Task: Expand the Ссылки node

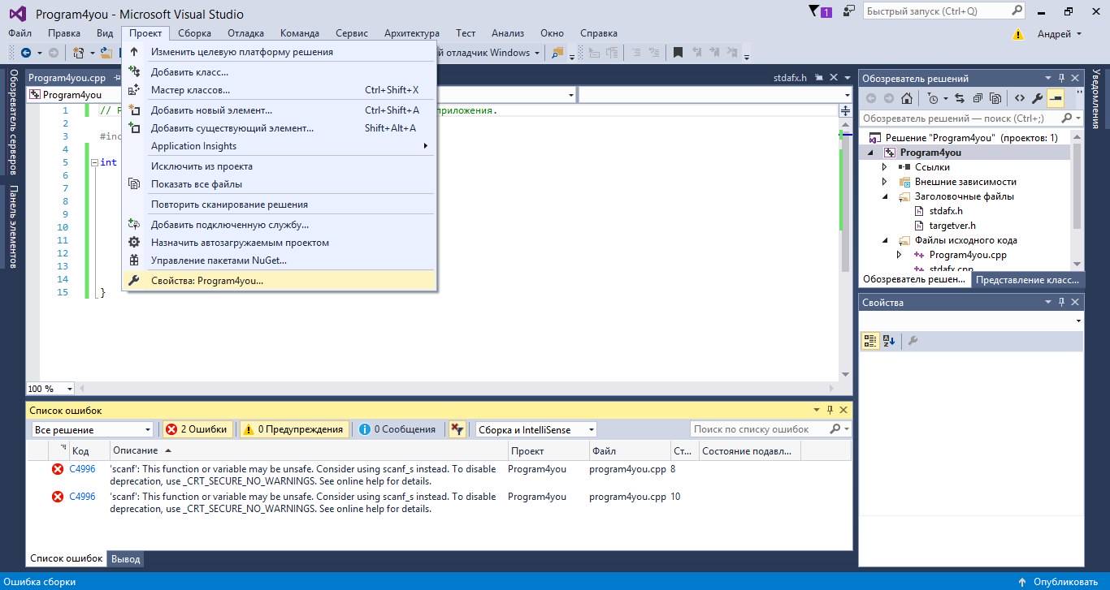Action: [x=886, y=167]
